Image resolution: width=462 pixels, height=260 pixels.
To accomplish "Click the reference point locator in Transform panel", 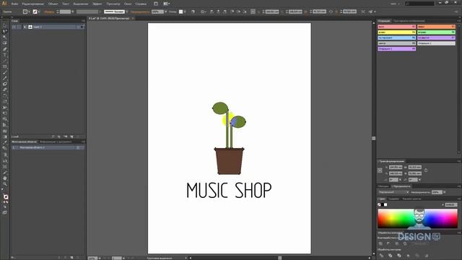I will 380,170.
